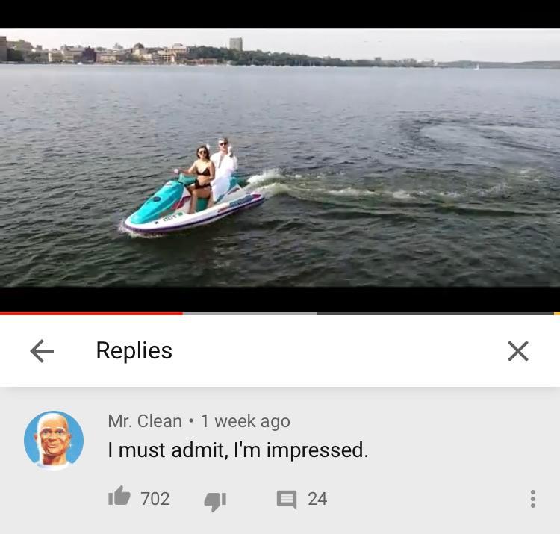Close the Replies panel with the X

coord(518,351)
